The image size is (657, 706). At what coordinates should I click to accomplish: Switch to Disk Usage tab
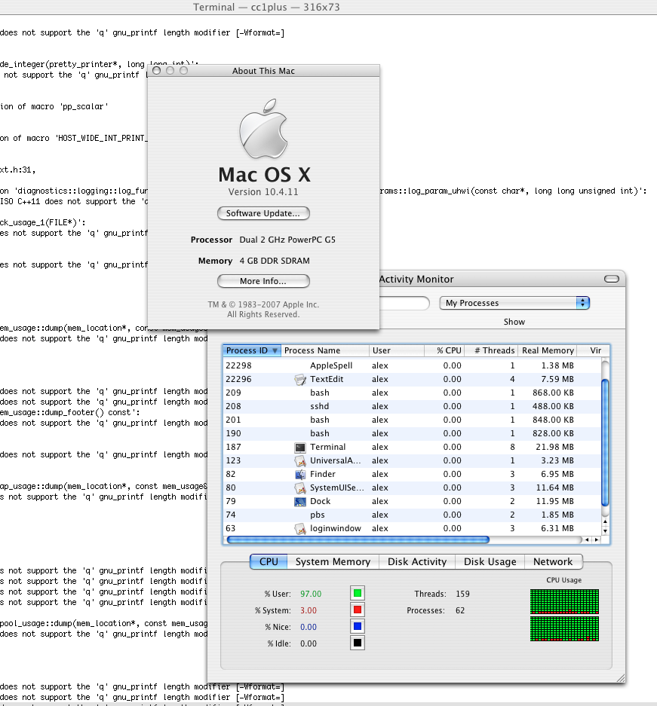490,561
